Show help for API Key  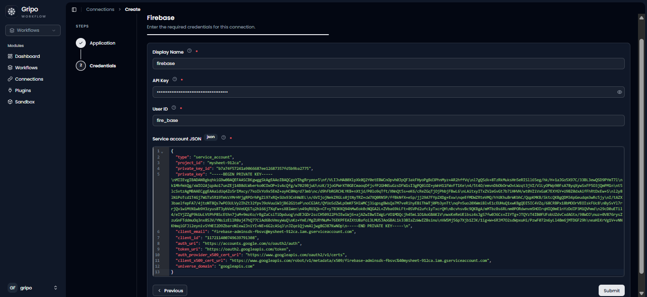click(174, 80)
